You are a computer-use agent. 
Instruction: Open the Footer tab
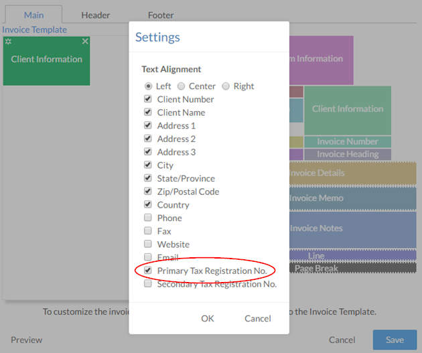click(x=161, y=15)
